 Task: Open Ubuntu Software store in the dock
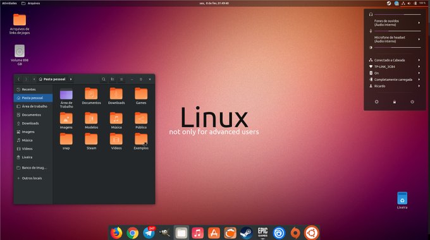tap(214, 233)
